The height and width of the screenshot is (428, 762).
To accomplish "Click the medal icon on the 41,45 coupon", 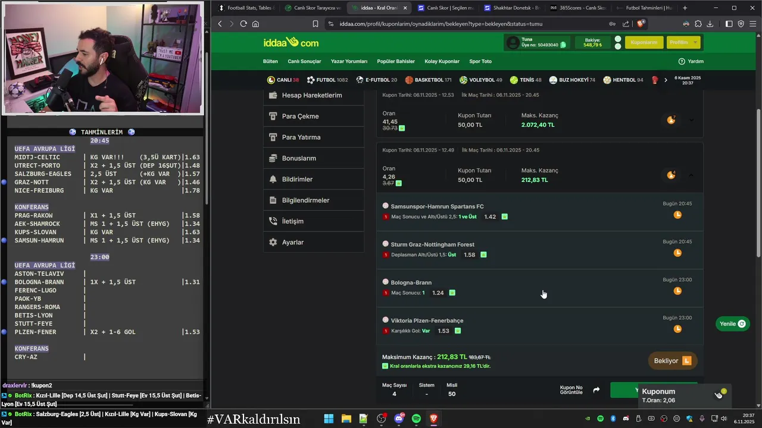I will click(x=671, y=119).
